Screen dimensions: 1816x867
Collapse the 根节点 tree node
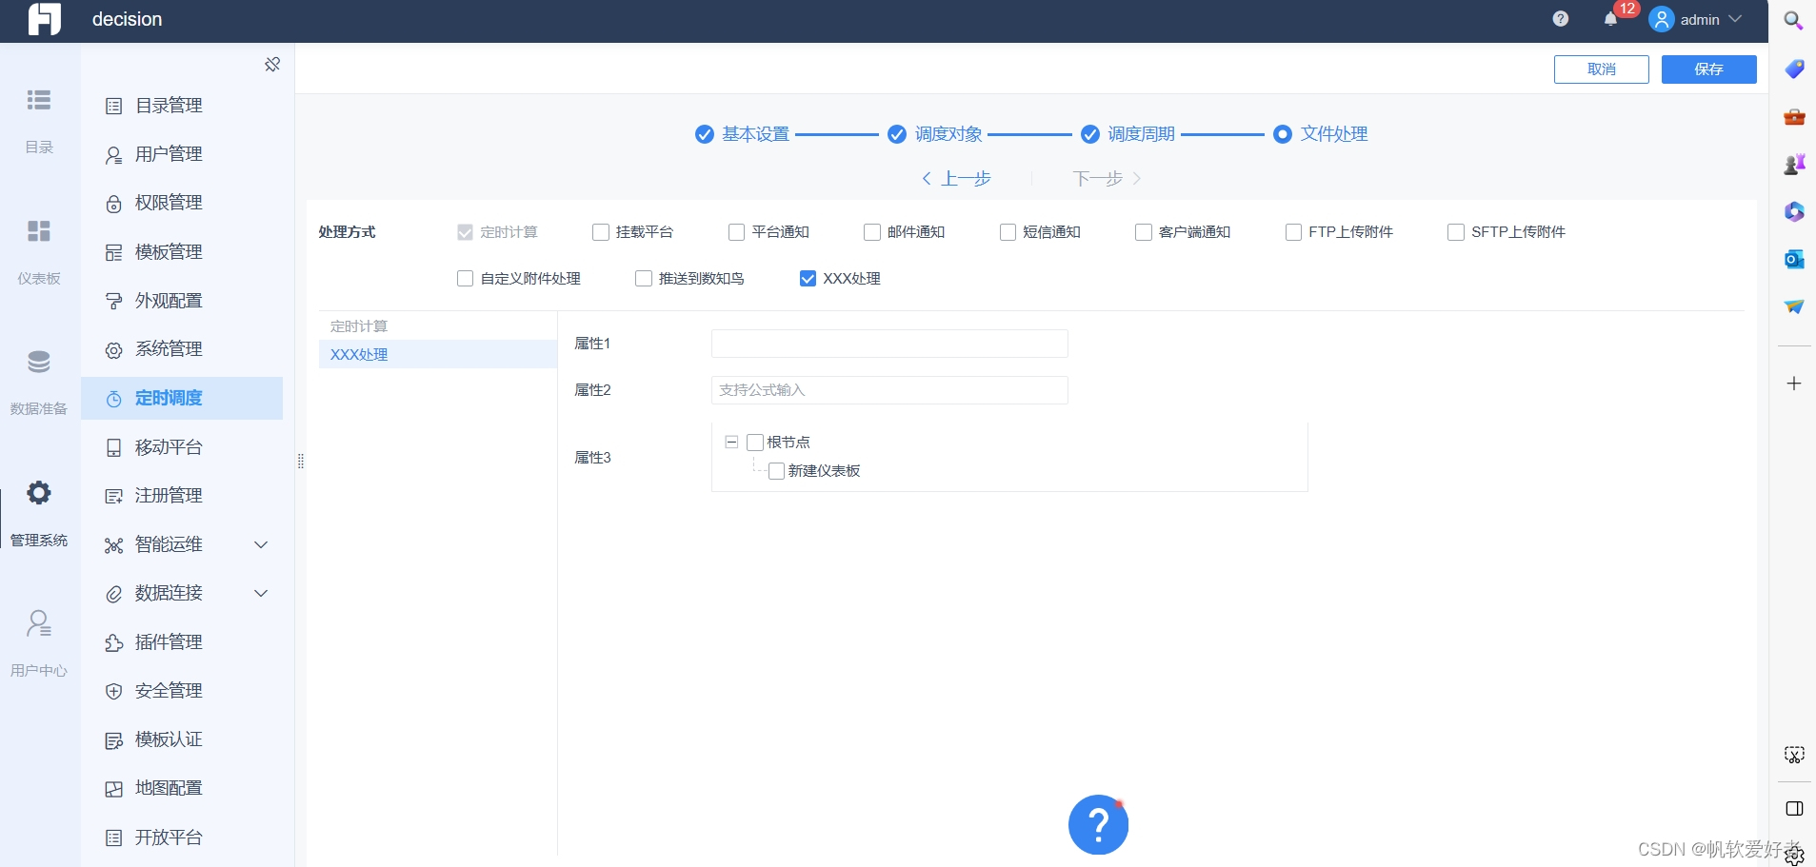731,443
